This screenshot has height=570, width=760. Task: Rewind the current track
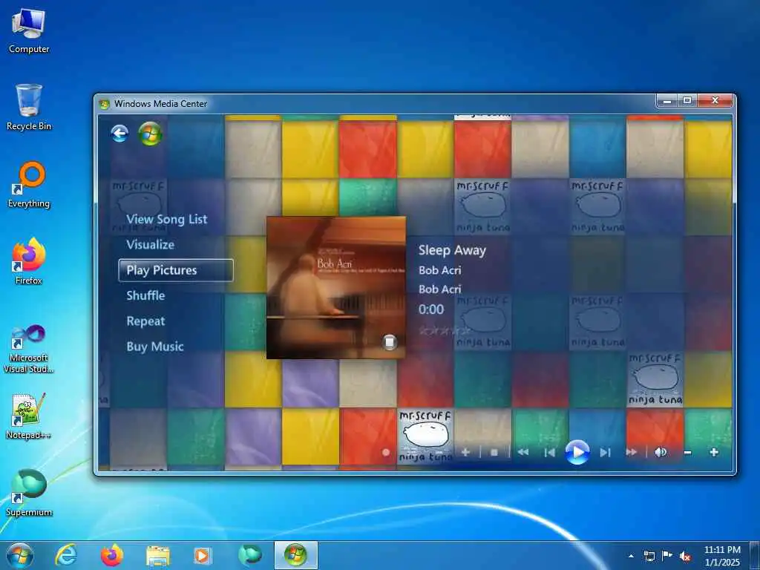point(523,452)
